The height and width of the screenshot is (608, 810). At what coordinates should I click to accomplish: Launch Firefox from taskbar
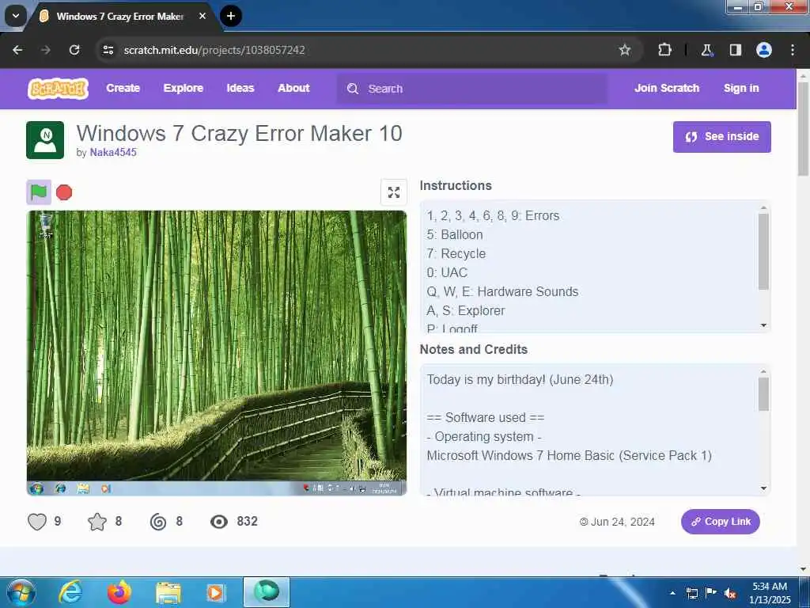(119, 592)
